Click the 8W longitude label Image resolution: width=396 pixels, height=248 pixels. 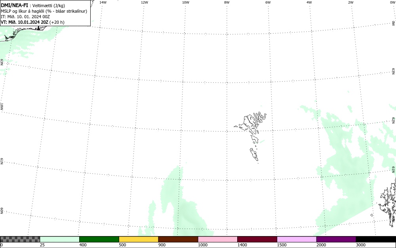click(x=227, y=2)
